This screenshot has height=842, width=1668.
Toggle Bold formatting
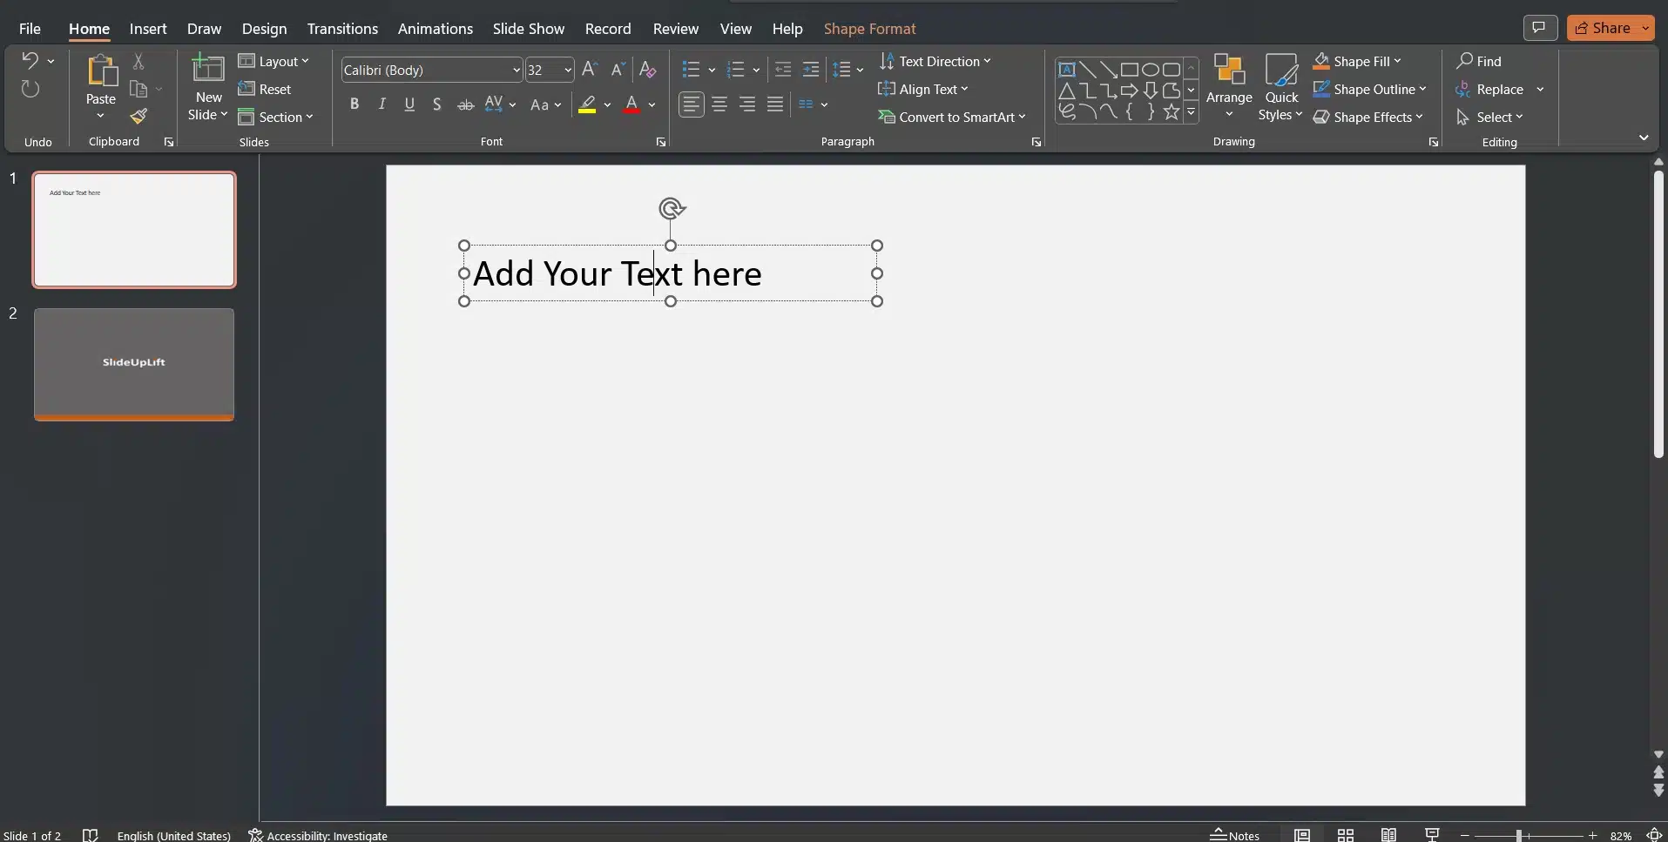[x=354, y=104]
